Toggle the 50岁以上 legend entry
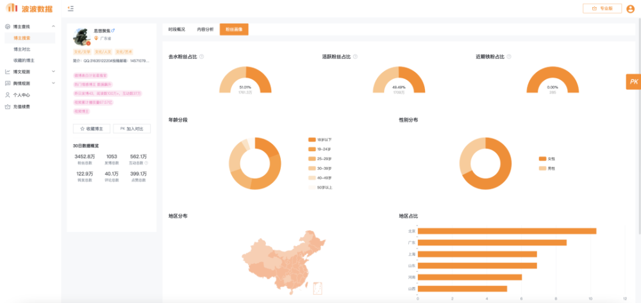641x303 pixels. pos(320,188)
